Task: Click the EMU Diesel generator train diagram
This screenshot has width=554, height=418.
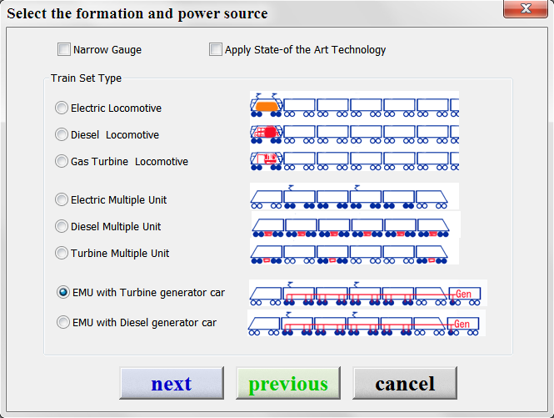Action: 367,323
